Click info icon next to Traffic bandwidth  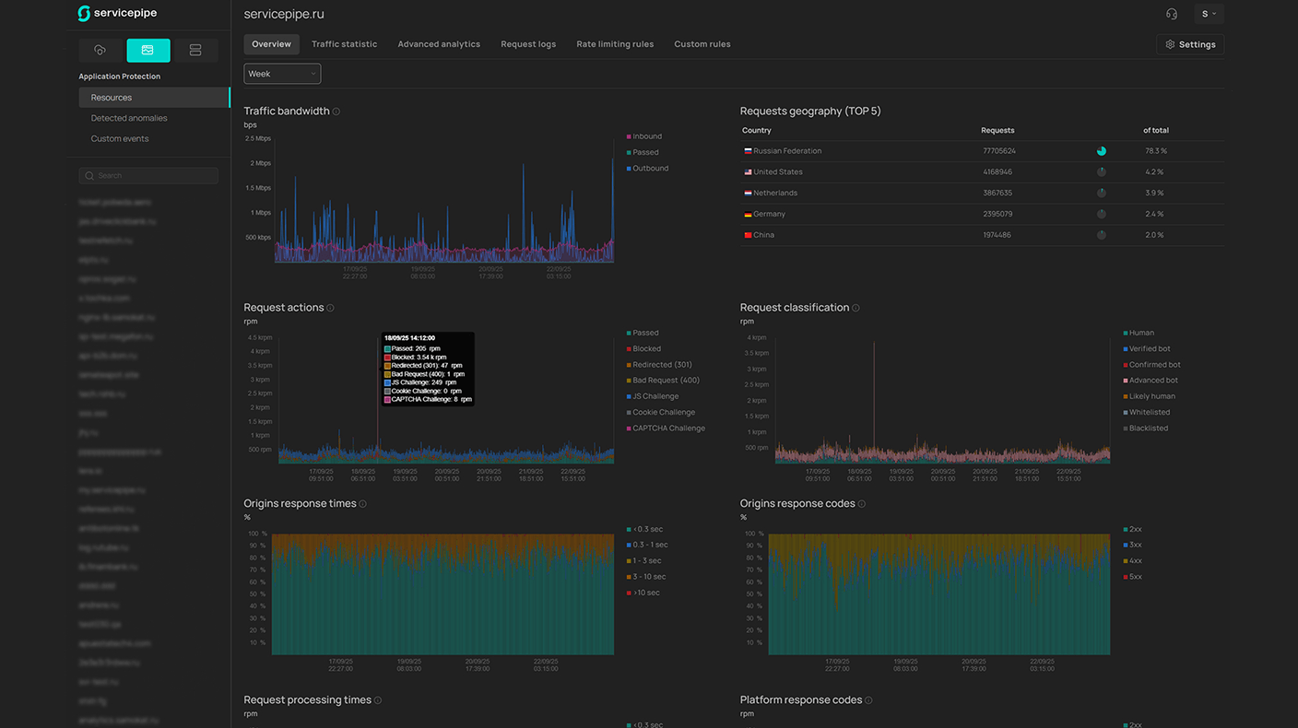point(336,112)
